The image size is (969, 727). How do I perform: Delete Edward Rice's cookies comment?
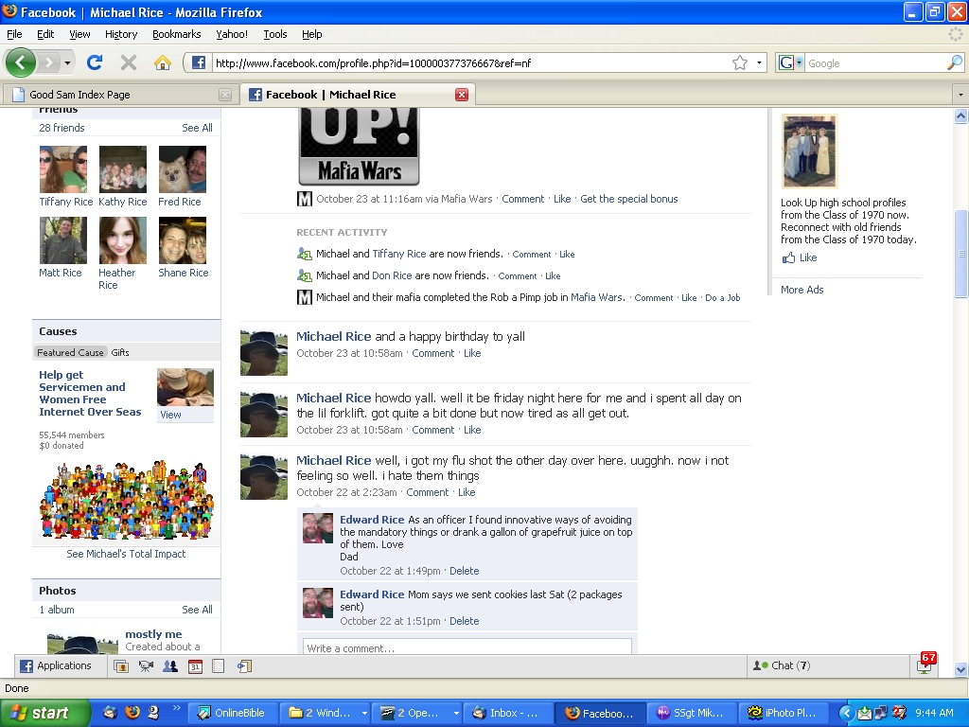point(464,621)
